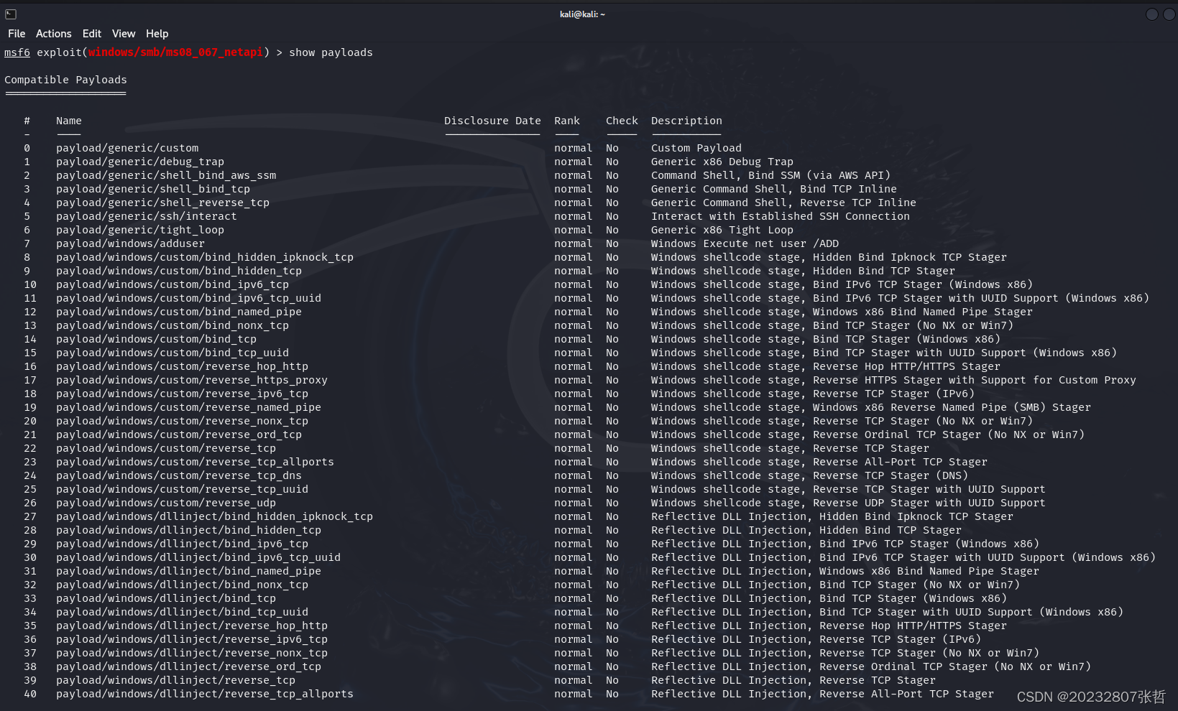Select payload/windows/custom/bind_tcp_uuid
The width and height of the screenshot is (1178, 711).
click(172, 353)
